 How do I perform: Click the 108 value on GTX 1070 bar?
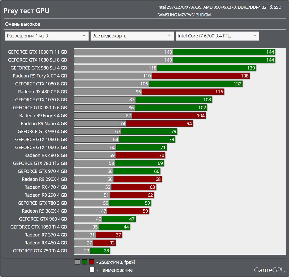tap(207, 100)
